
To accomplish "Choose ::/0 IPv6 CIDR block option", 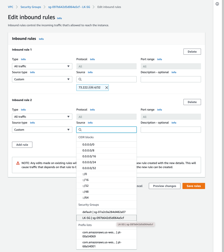I will click(x=85, y=174).
